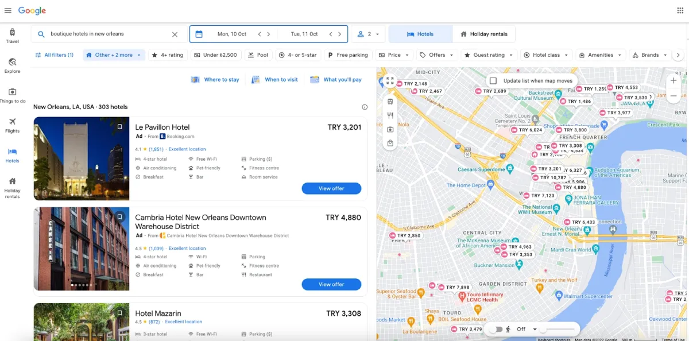Go to next check-out date
This screenshot has width=689, height=341.
(x=339, y=34)
